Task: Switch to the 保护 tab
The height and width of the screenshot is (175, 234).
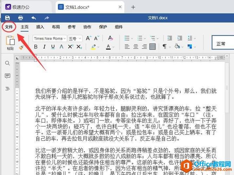Action: [103, 27]
